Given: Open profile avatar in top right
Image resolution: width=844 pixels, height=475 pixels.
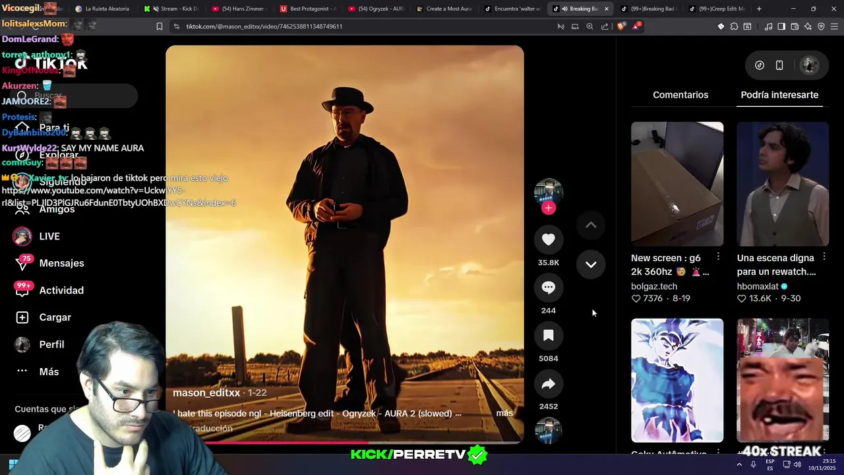Looking at the screenshot, I should click(x=809, y=65).
